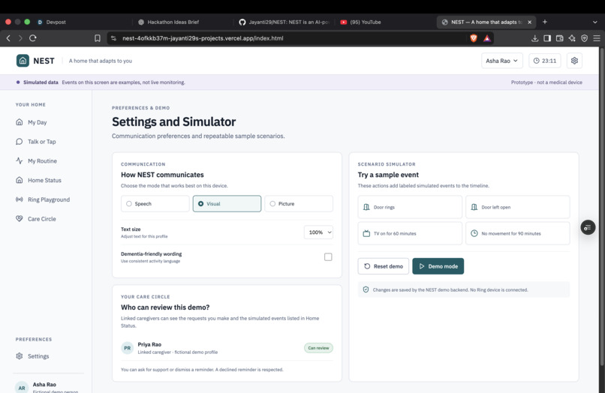Open the Asha Rao profile dropdown

click(x=502, y=61)
